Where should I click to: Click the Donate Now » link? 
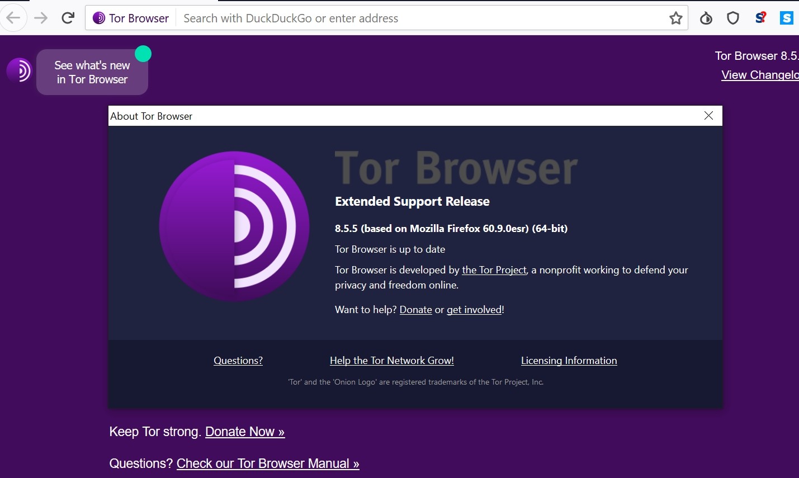click(245, 432)
